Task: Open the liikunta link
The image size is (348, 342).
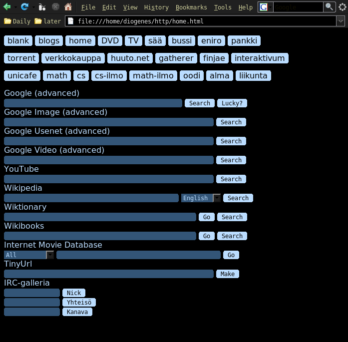Action: pos(253,76)
